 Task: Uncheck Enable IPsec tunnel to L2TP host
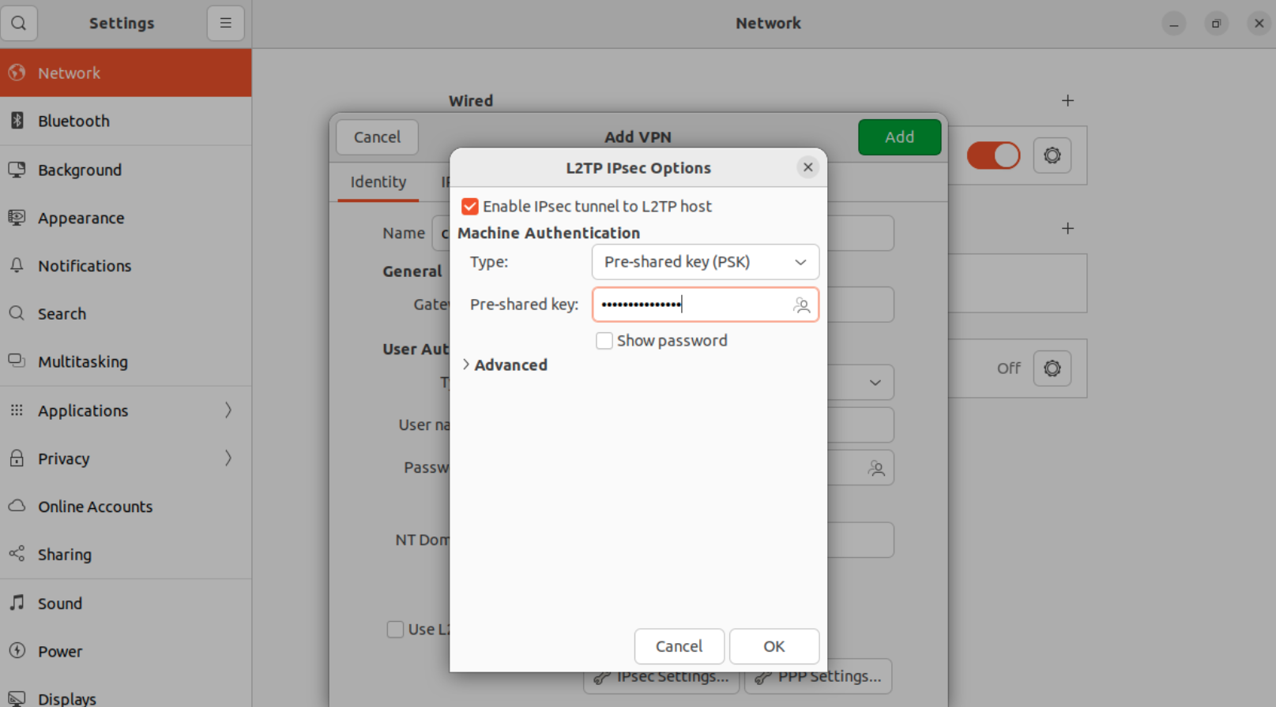(470, 207)
